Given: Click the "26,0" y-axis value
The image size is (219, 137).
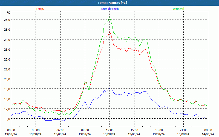Looking at the screenshot, I should tap(7, 20).
